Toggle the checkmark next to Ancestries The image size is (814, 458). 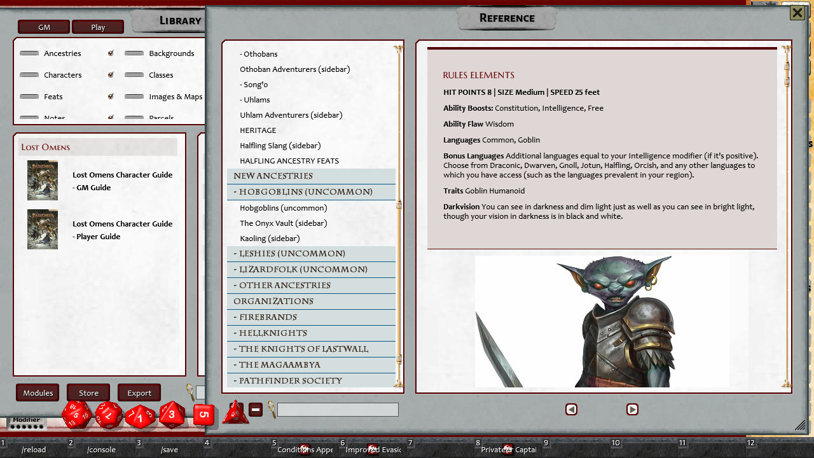pos(111,53)
